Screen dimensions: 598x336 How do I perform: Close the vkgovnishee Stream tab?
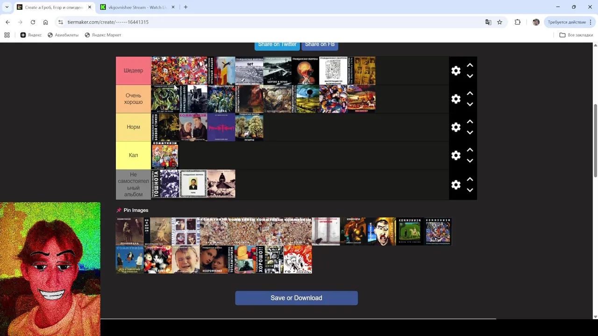click(173, 7)
